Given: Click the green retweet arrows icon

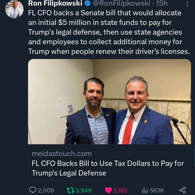Looking at the screenshot, I should (x=69, y=190).
